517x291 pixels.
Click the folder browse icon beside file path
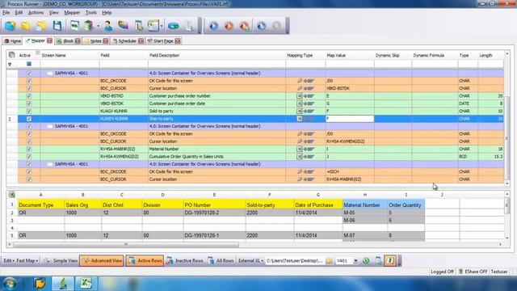329,260
